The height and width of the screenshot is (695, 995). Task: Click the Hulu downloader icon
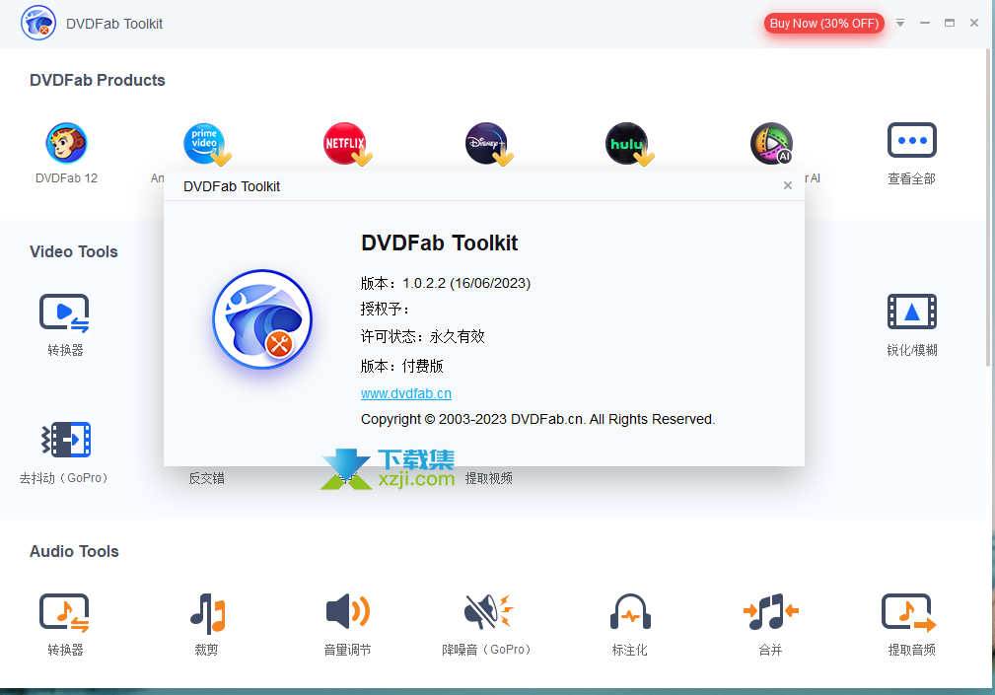629,144
